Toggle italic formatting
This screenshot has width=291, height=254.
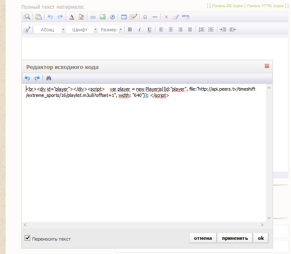click(140, 30)
